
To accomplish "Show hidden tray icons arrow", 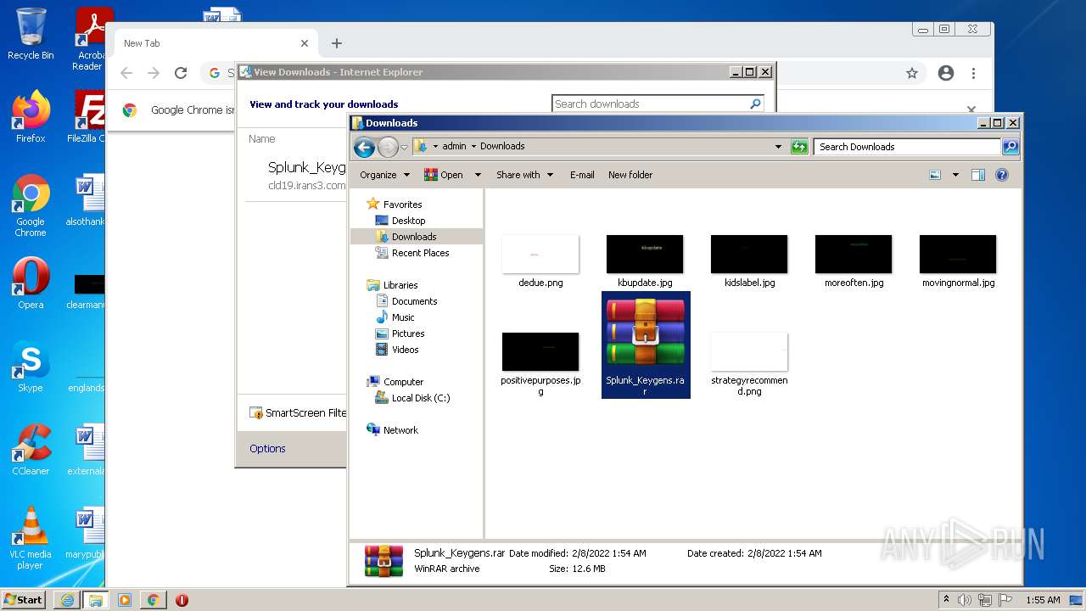I will 946,600.
